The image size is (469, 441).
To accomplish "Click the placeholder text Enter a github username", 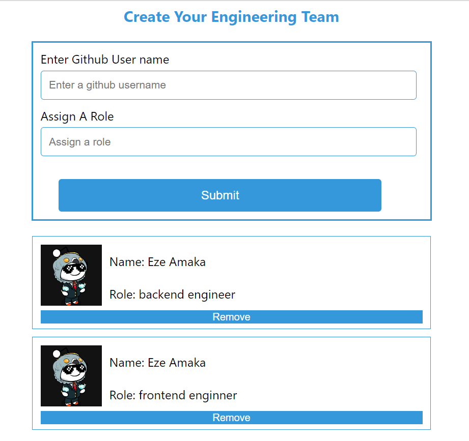I will coord(107,85).
